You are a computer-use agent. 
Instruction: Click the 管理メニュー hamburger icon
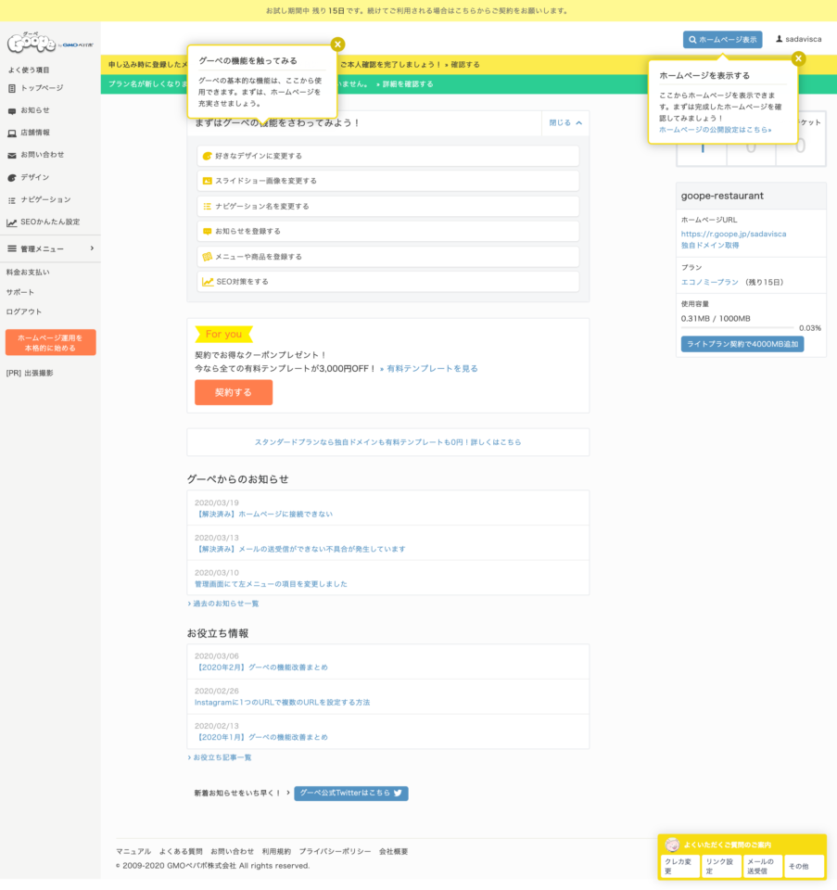tap(12, 248)
